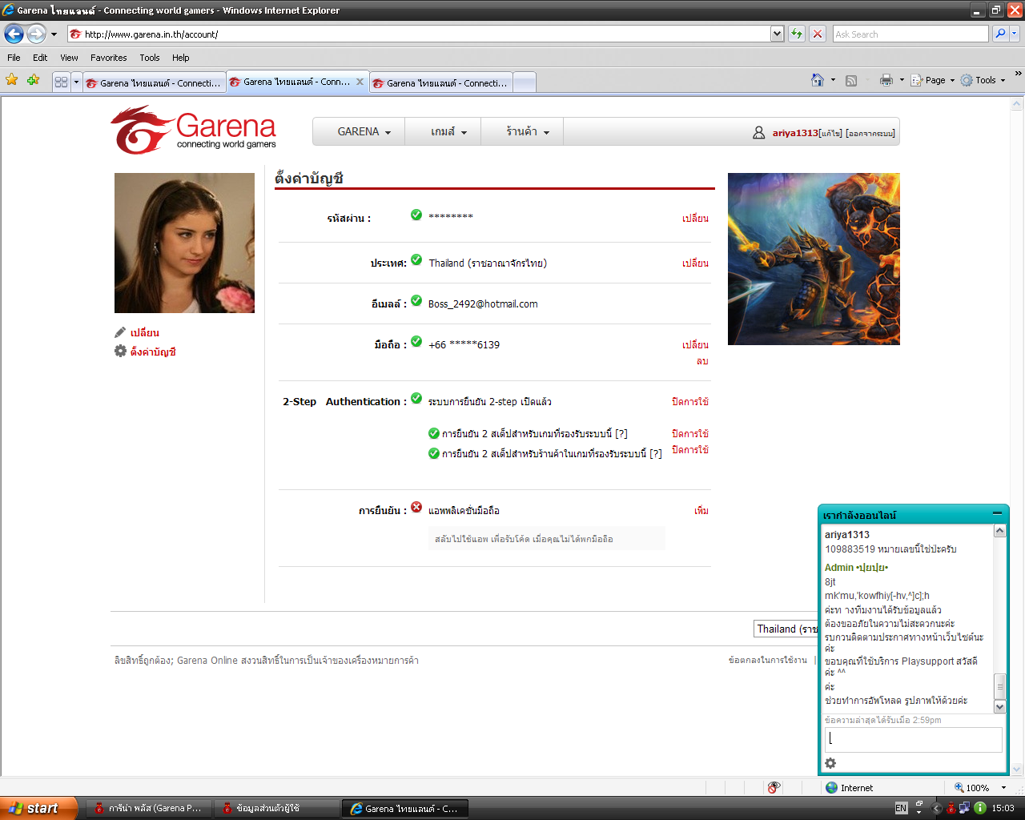Click the address bar URL field
Viewport: 1025px width, 820px height.
click(419, 34)
